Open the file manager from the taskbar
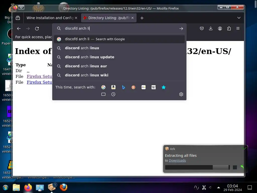 16,187
